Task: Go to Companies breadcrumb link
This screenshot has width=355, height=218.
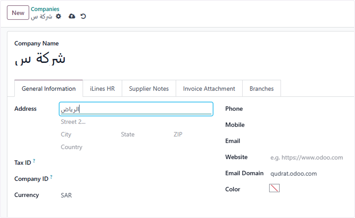Action: pyautogui.click(x=45, y=9)
